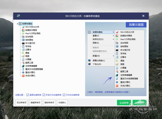
Task: Click the 重启文件资源管理器 refresh icon in the left tree
Action: 23,69
